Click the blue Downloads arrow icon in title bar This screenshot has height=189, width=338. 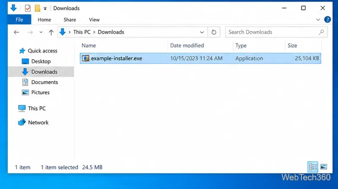coord(14,8)
